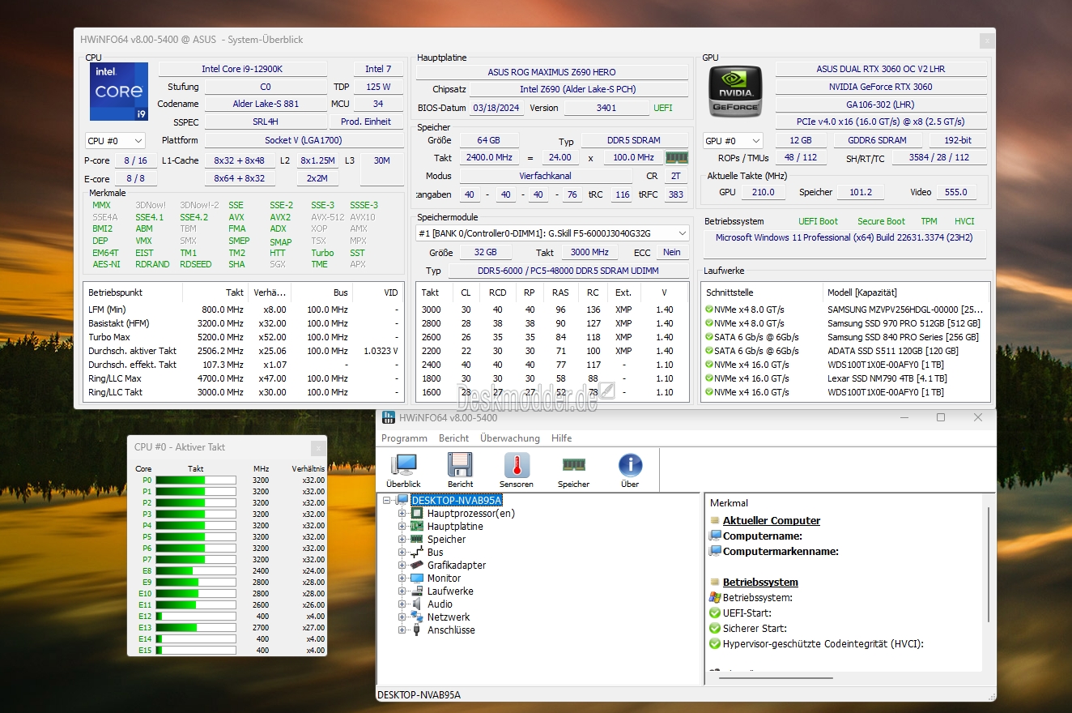Select Netzwerk tree node
Viewport: 1072px width, 713px height.
[x=449, y=617]
